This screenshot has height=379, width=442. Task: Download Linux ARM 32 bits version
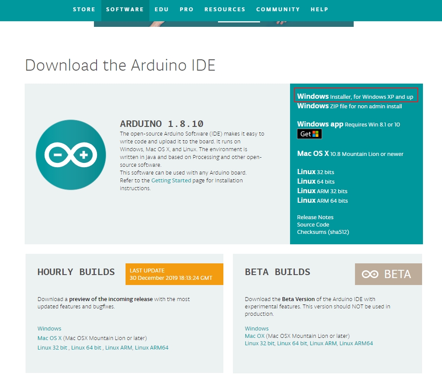coord(322,191)
